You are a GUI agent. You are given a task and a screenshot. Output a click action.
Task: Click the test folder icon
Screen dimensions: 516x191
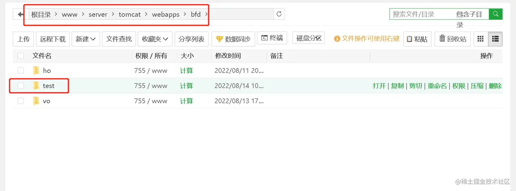click(x=36, y=86)
